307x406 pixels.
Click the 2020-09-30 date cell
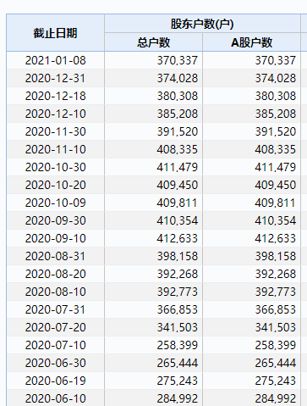pos(55,220)
